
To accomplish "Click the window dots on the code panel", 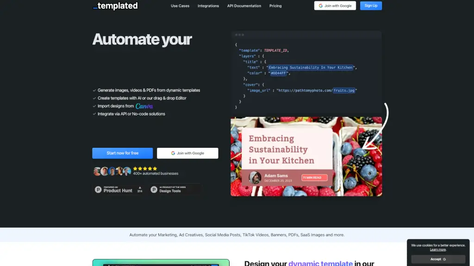I will tap(239, 35).
